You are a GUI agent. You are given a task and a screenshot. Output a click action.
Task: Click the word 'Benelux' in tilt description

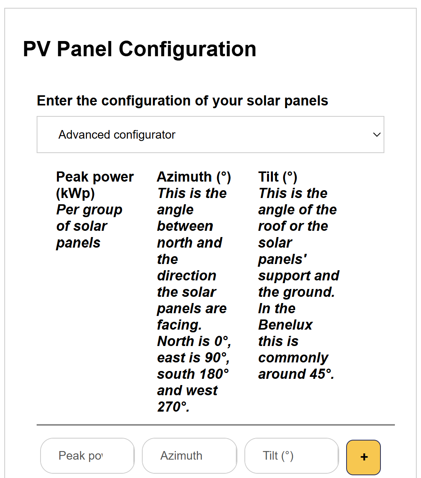coord(285,325)
